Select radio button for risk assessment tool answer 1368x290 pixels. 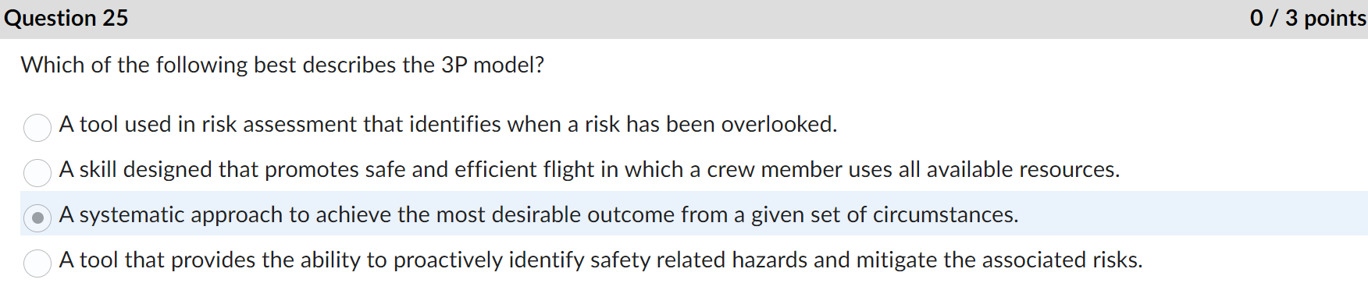[x=37, y=127]
